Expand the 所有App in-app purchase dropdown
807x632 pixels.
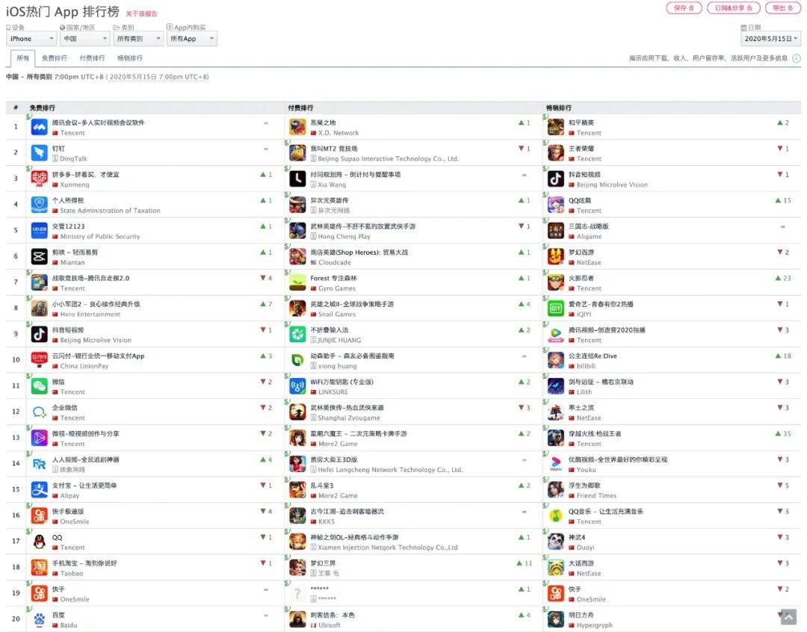tap(191, 39)
